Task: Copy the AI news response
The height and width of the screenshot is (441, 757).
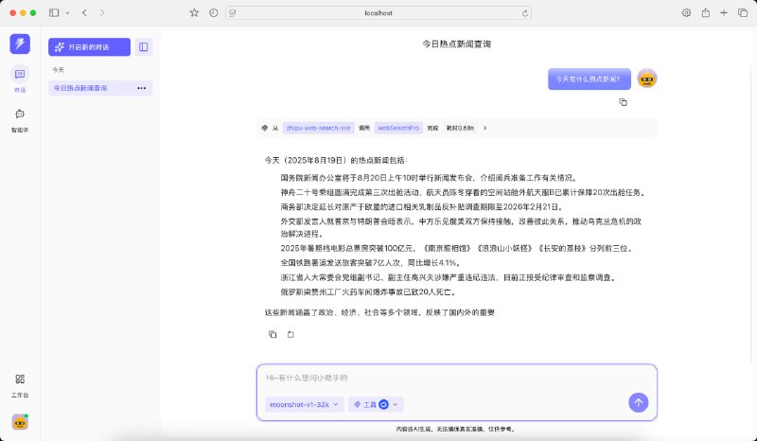Action: (x=273, y=334)
